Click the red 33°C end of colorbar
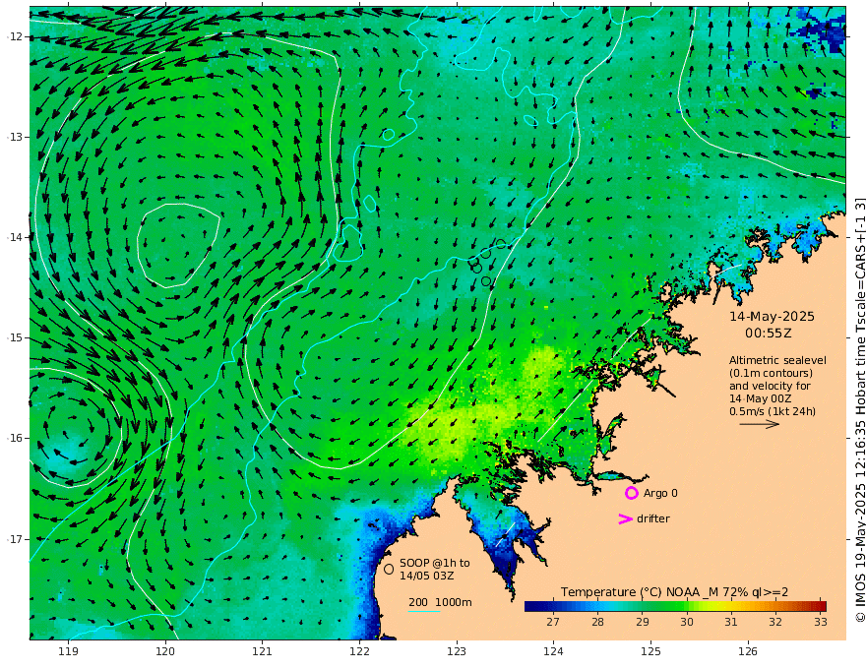This screenshot has height=669, width=866. (x=819, y=607)
